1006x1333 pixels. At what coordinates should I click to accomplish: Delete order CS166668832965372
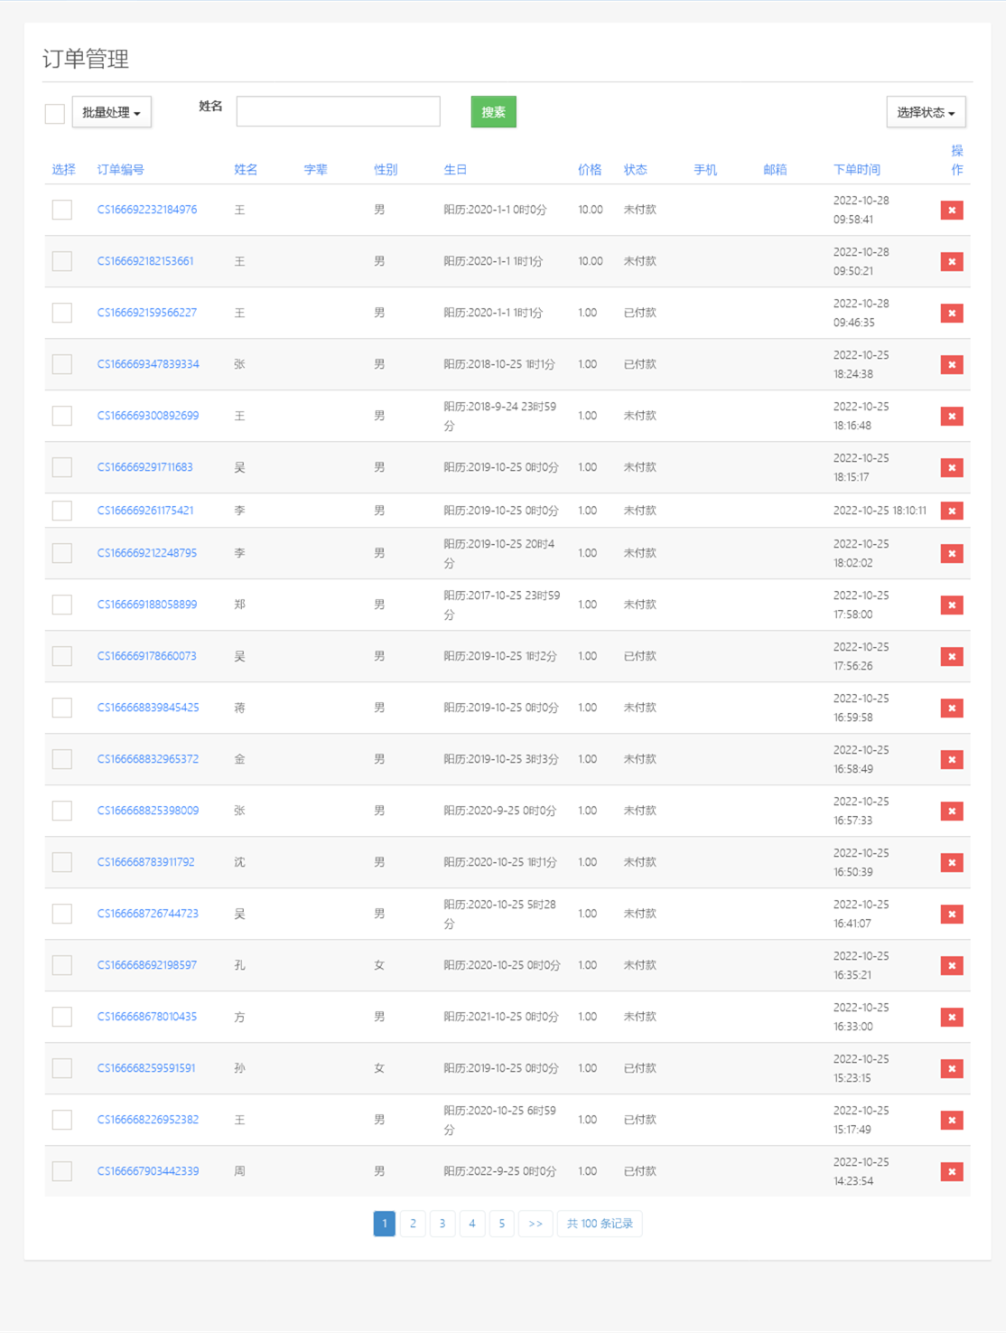[x=952, y=759]
